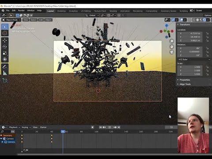
Task: Click the blue Z axis on navigation gizmo
Action: pyautogui.click(x=167, y=26)
